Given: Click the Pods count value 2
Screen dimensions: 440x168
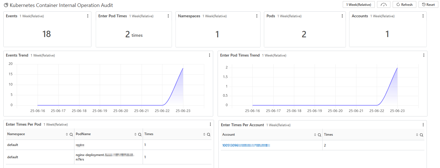Looking at the screenshot, I should tap(304, 34).
